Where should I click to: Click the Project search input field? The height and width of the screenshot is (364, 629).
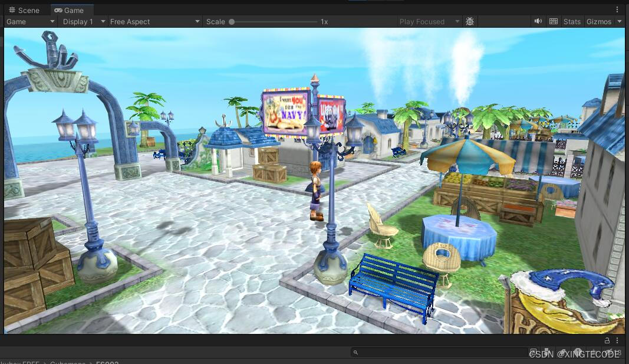(x=439, y=352)
